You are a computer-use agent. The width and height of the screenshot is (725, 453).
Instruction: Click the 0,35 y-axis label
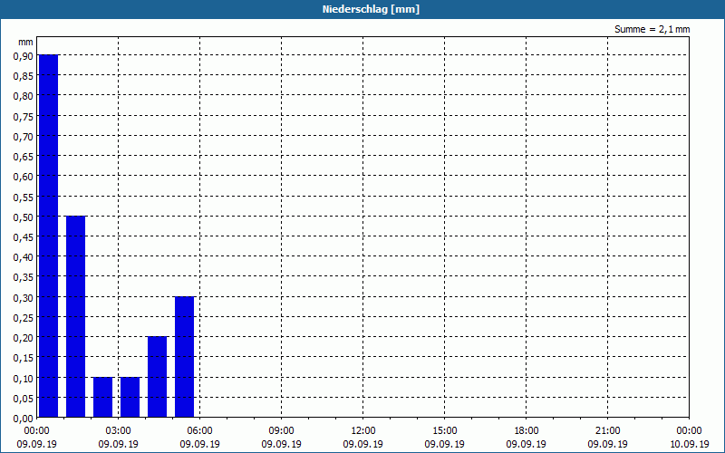24,277
